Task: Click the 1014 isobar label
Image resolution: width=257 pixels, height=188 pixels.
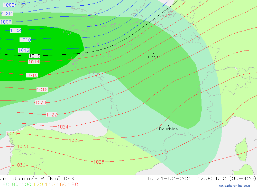Action: (34, 62)
